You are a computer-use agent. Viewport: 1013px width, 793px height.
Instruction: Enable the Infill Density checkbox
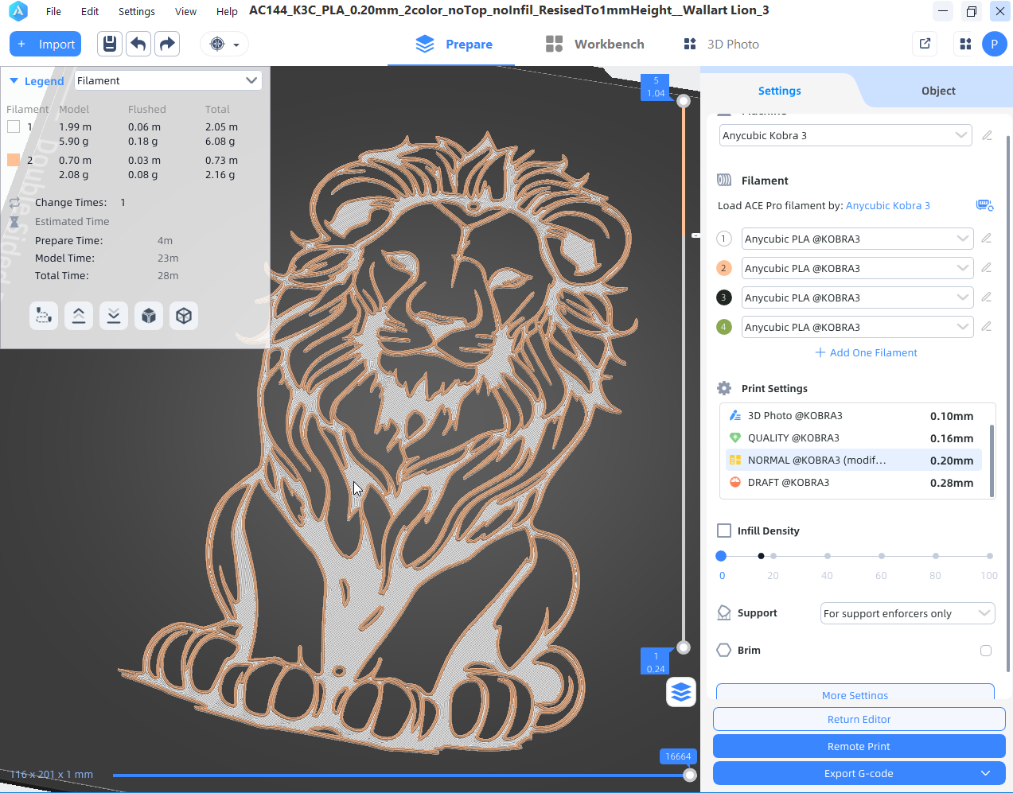(724, 531)
